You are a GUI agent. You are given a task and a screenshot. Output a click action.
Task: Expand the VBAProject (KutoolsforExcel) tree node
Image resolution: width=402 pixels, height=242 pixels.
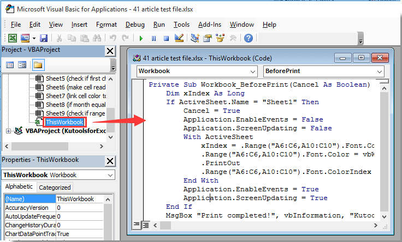click(8, 131)
